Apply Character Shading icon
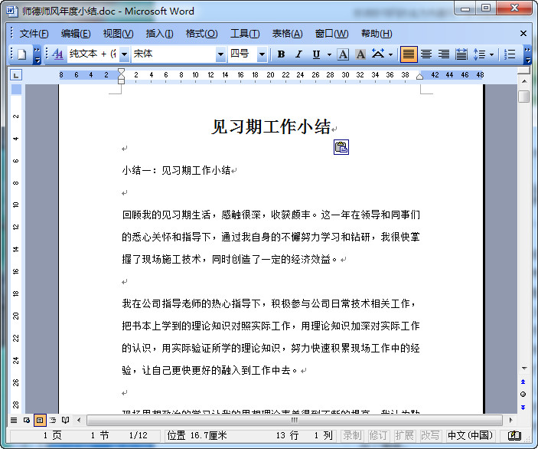The image size is (538, 449). pyautogui.click(x=360, y=54)
